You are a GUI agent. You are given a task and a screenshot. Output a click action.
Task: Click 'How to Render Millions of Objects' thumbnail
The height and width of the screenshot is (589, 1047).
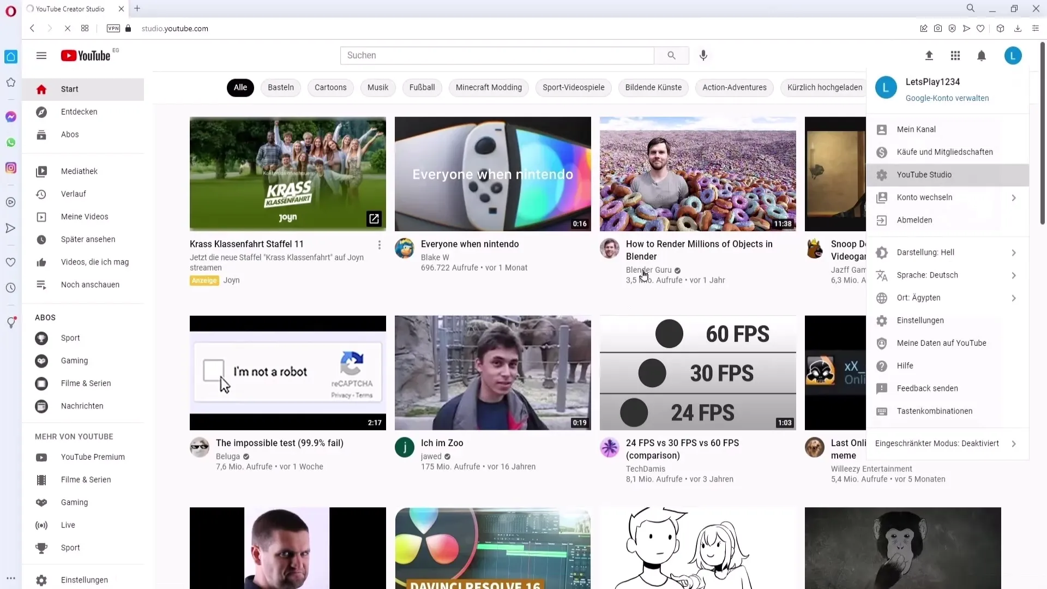pos(697,173)
